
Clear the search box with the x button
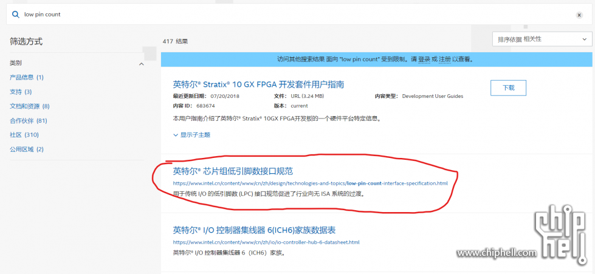coord(579,15)
